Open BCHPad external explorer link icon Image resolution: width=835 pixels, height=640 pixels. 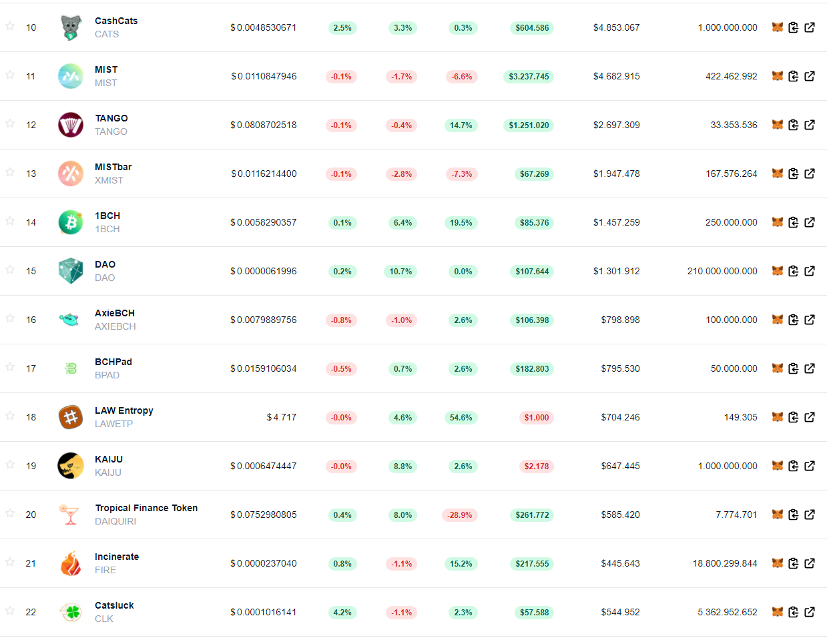pyautogui.click(x=810, y=368)
